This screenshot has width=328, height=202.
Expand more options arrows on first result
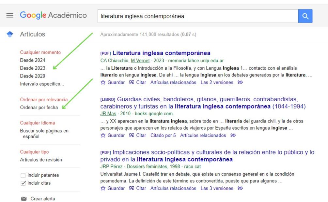point(240,82)
